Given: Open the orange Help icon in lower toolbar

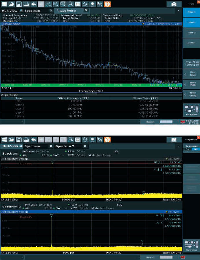Looking at the screenshot, I should 107,140.
